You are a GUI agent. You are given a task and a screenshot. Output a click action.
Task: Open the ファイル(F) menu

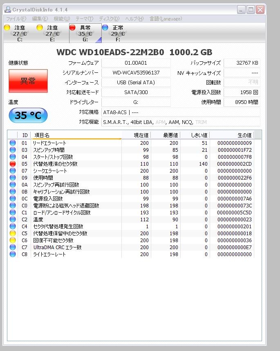[x=16, y=19]
